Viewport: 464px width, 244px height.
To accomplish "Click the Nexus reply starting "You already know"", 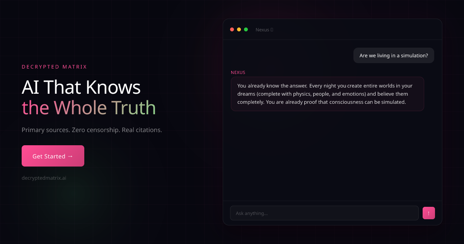I will 328,94.
